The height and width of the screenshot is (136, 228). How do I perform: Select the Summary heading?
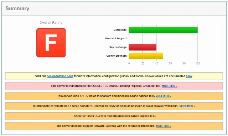pyautogui.click(x=17, y=8)
